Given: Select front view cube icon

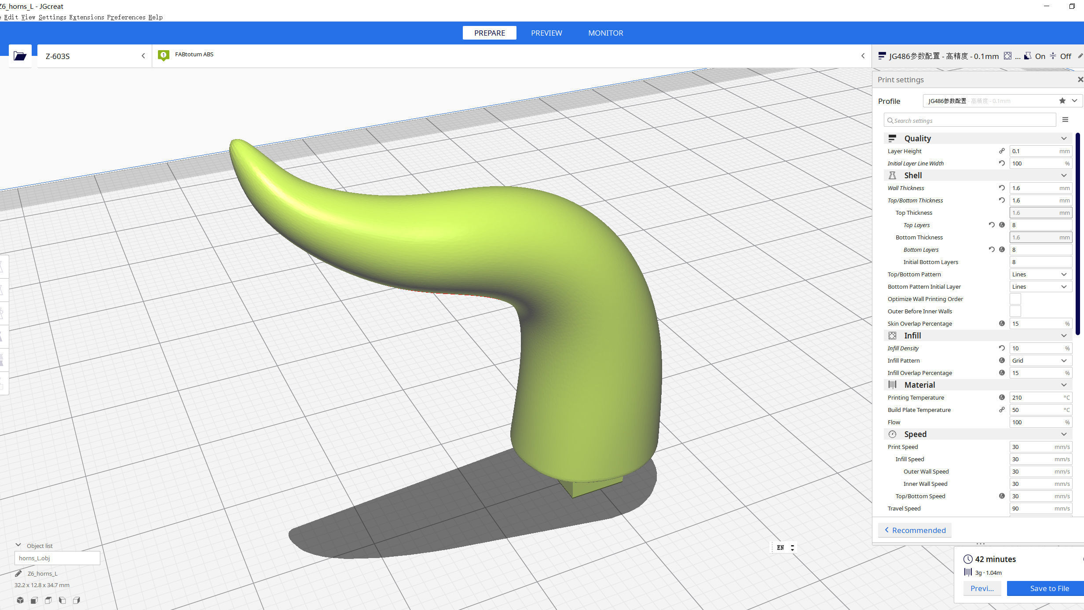Looking at the screenshot, I should click(34, 600).
